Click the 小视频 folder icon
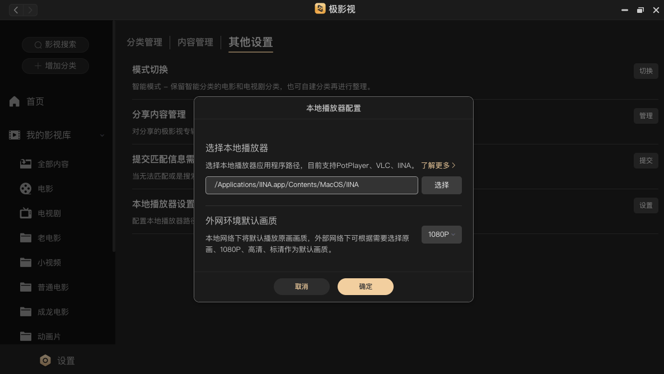Viewport: 664px width, 374px height. 26,262
